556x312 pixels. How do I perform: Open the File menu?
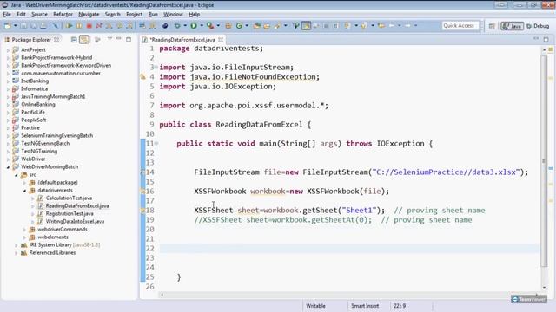click(x=7, y=14)
